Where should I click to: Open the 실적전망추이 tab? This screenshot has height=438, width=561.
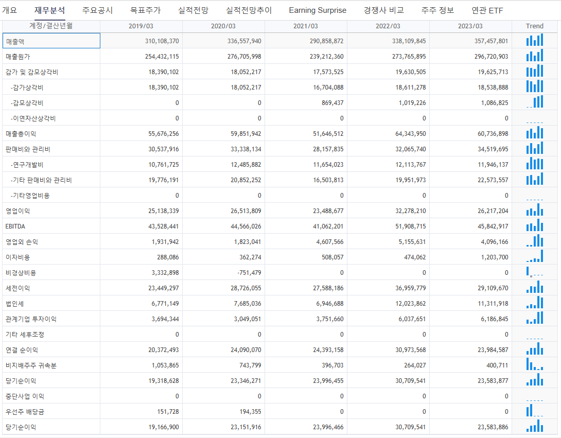249,10
